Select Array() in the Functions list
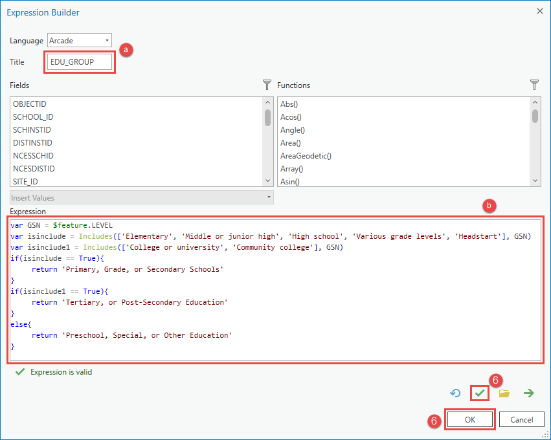551x440 pixels. click(291, 168)
